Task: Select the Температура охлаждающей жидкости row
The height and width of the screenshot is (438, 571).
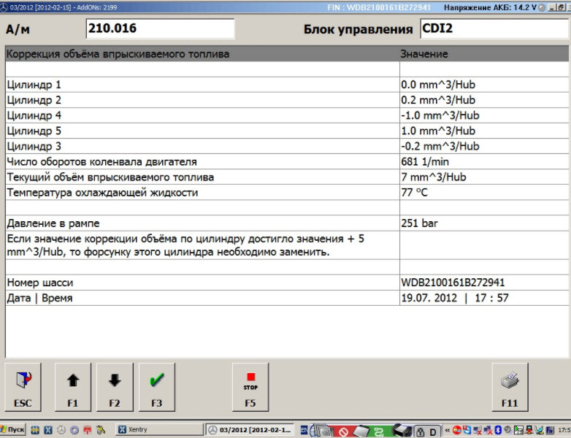Action: 202,193
